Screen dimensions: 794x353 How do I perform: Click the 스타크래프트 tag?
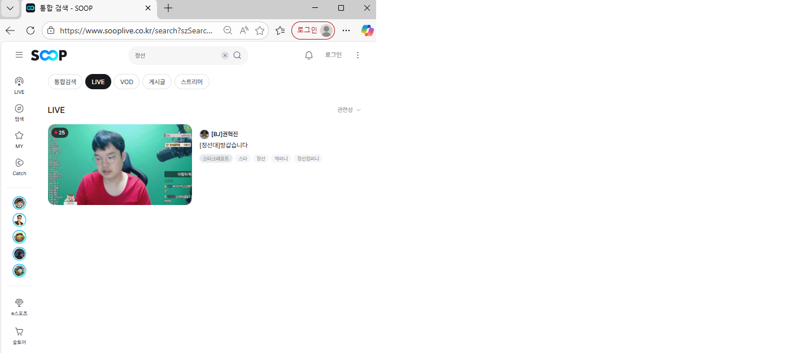point(216,159)
